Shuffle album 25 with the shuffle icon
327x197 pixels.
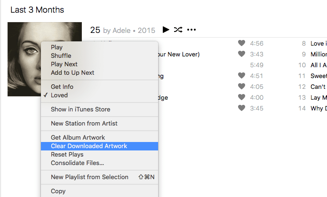coord(178,30)
